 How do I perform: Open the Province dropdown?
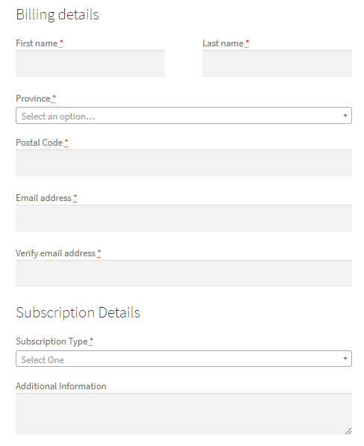point(183,116)
